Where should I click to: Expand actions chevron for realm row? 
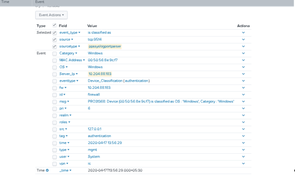tap(243, 115)
